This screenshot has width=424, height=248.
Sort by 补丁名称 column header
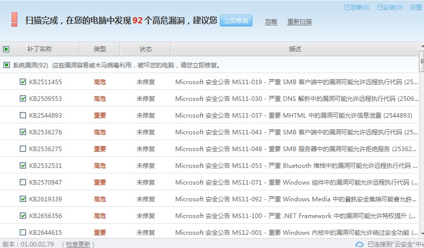pos(40,49)
